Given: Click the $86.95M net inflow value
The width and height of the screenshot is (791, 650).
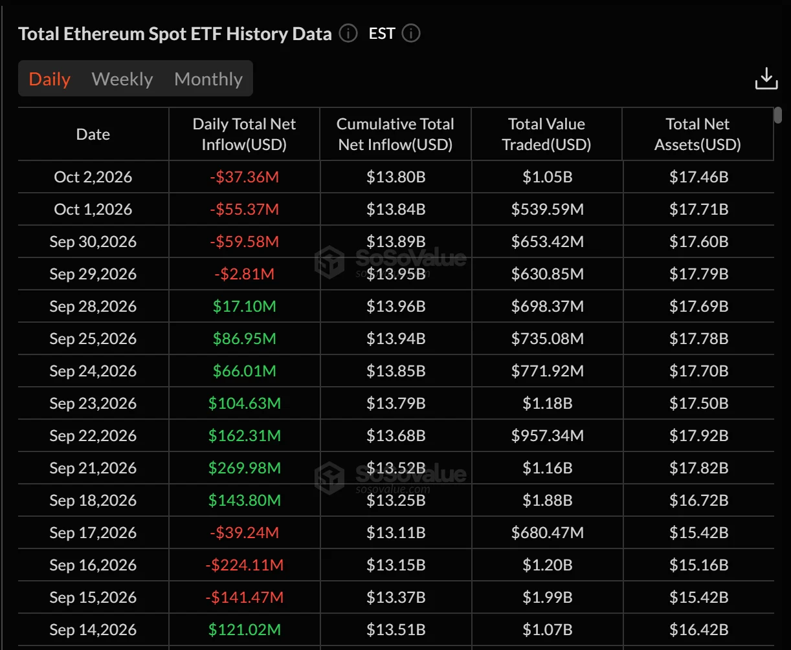Looking at the screenshot, I should [244, 338].
